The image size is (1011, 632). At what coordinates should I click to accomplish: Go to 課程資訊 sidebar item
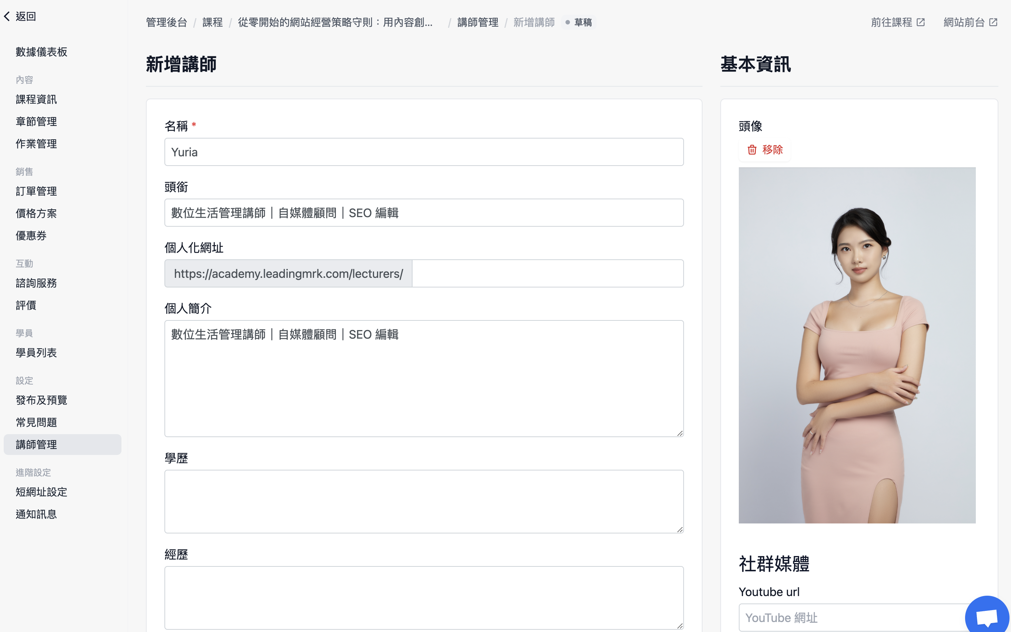pyautogui.click(x=36, y=100)
